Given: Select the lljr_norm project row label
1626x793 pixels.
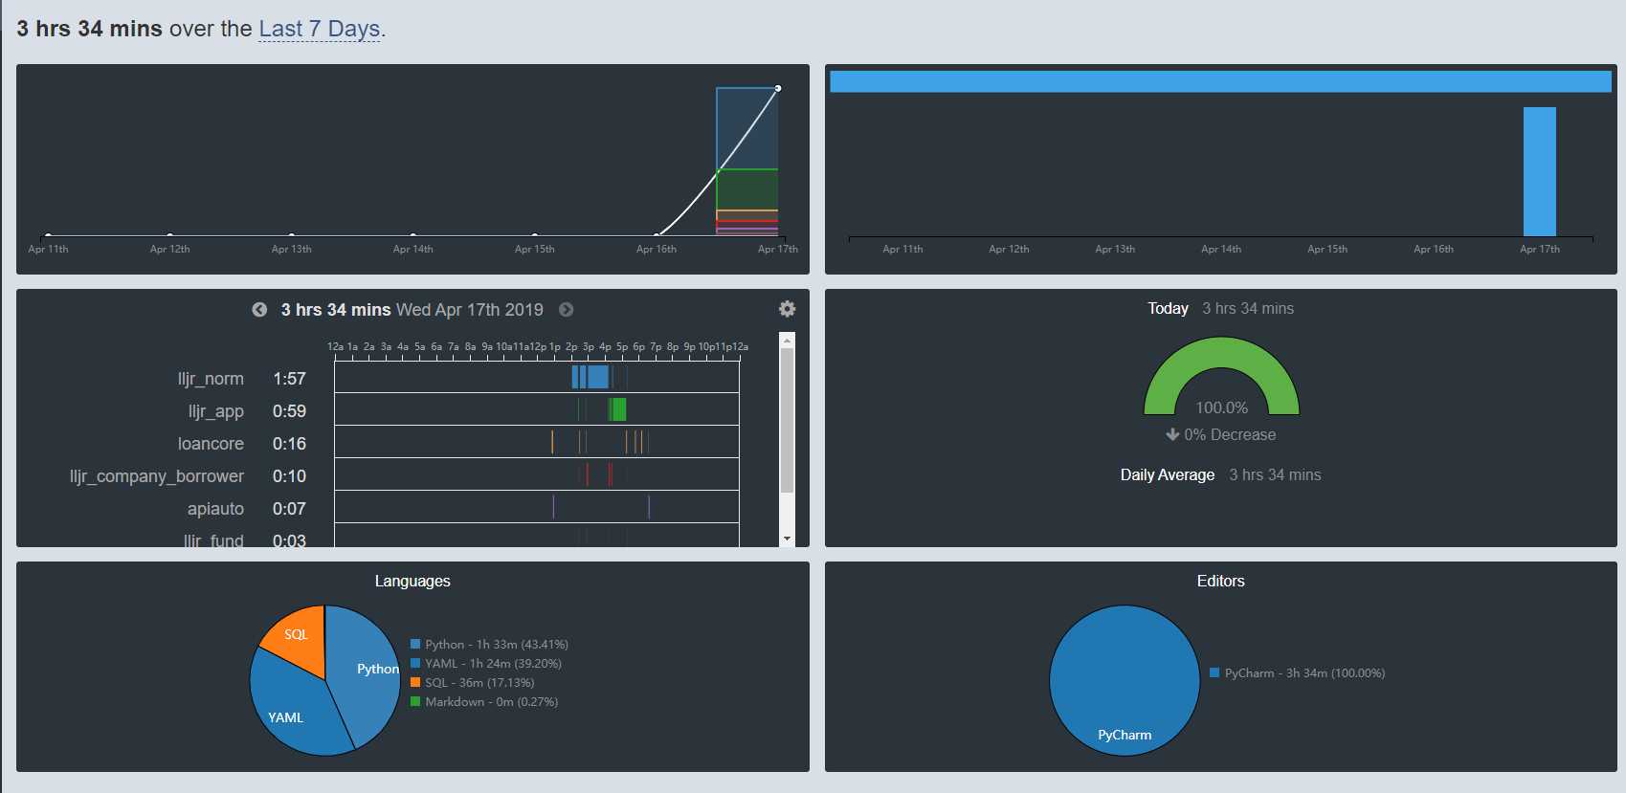Looking at the screenshot, I should coord(211,379).
